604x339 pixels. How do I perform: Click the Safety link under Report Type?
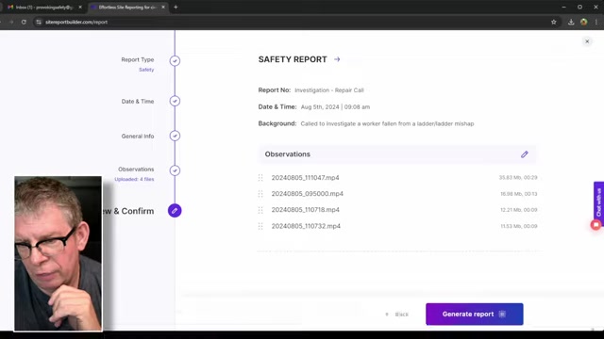pos(146,70)
